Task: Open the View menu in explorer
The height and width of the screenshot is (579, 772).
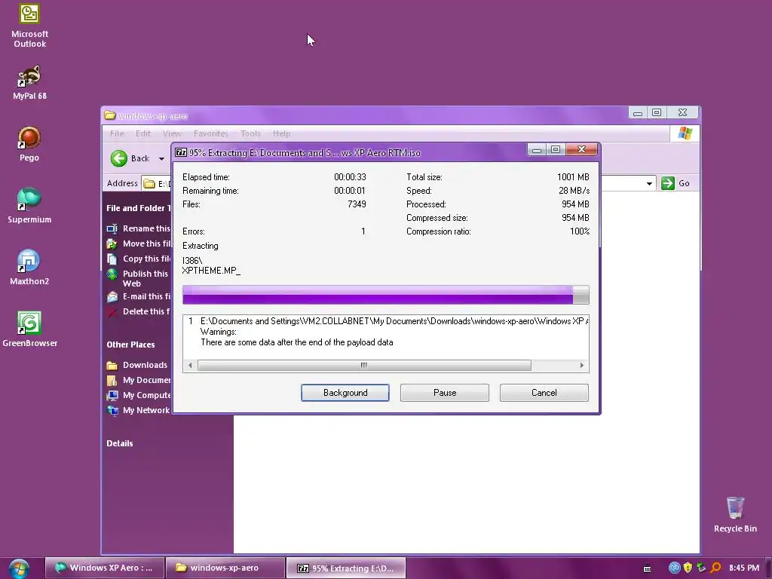Action: click(172, 133)
